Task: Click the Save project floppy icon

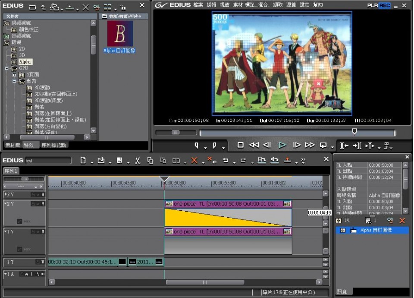Action: (x=119, y=160)
